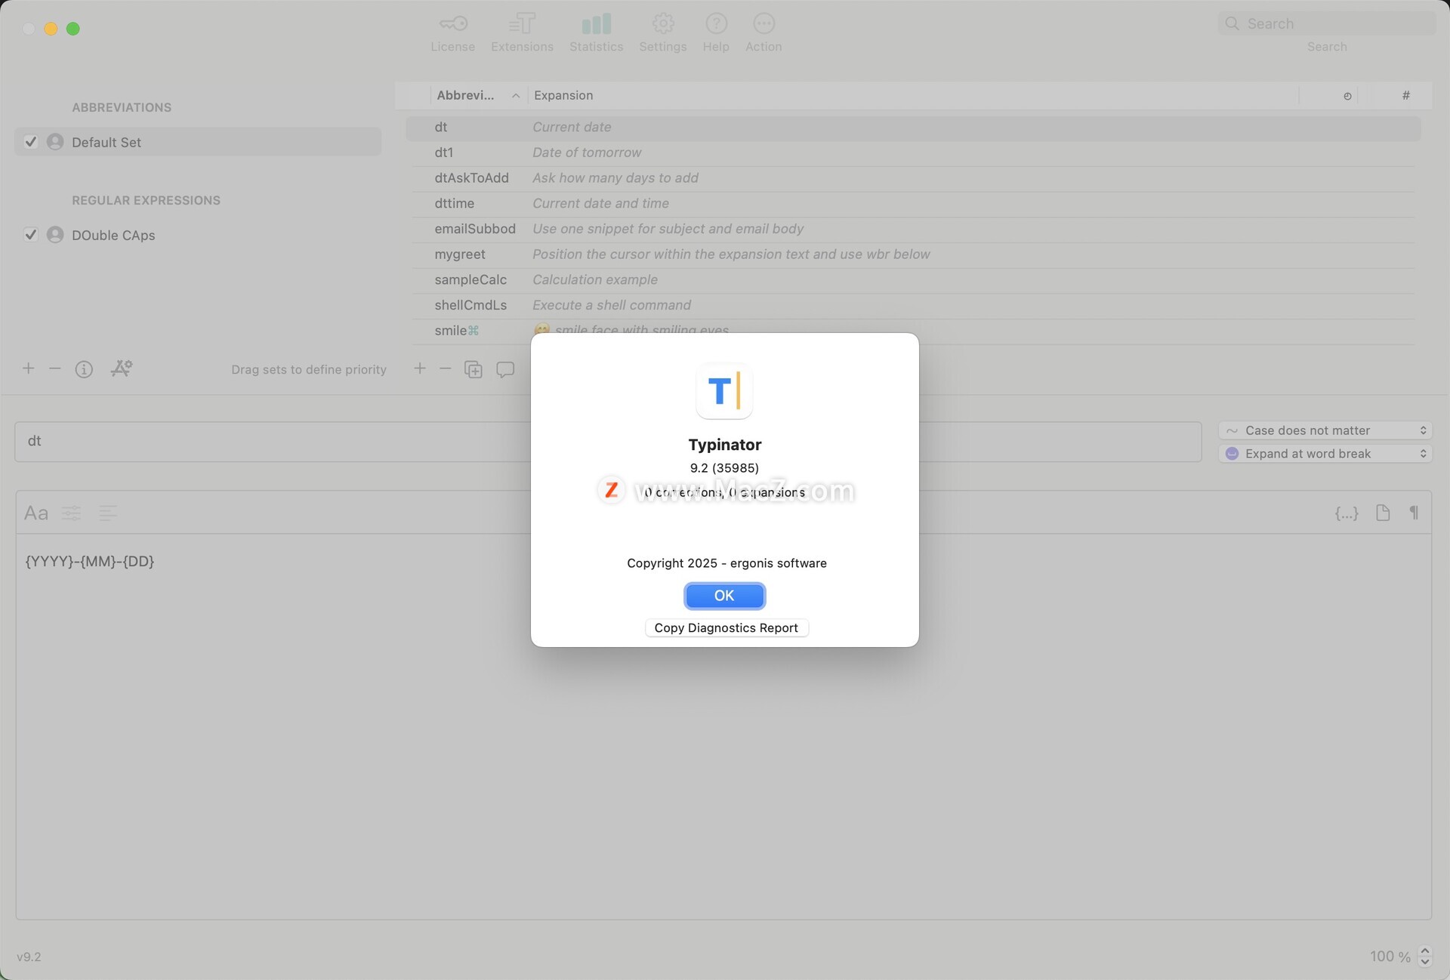Screen dimensions: 1450x980
Task: Open the Aa font formatting icon
Action: tap(36, 513)
